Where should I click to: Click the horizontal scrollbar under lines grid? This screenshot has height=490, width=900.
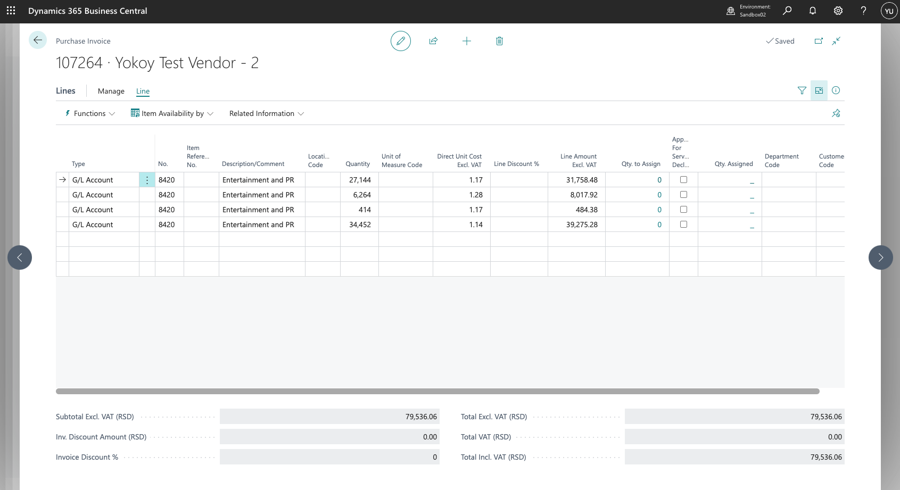click(x=437, y=392)
